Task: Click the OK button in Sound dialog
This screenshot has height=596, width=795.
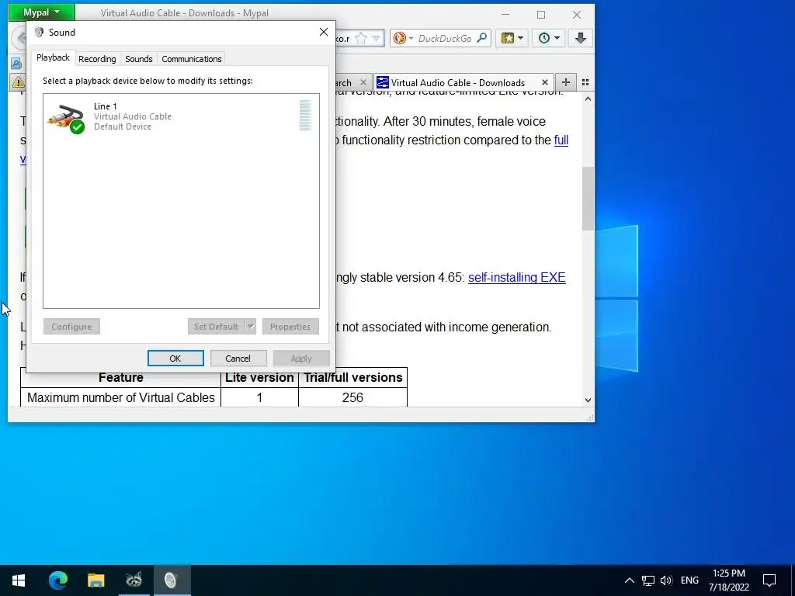Action: point(175,359)
